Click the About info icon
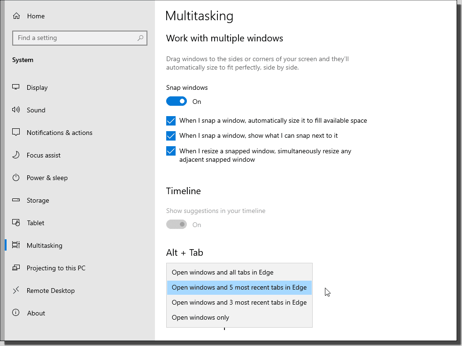The height and width of the screenshot is (346, 462). [16, 313]
